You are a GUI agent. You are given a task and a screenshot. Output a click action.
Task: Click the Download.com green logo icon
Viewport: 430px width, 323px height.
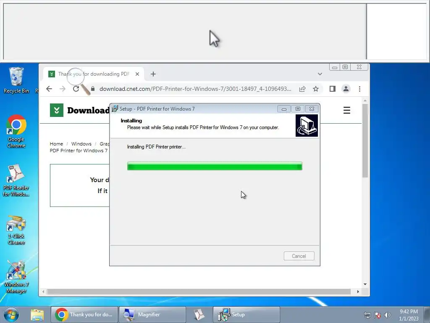[57, 110]
